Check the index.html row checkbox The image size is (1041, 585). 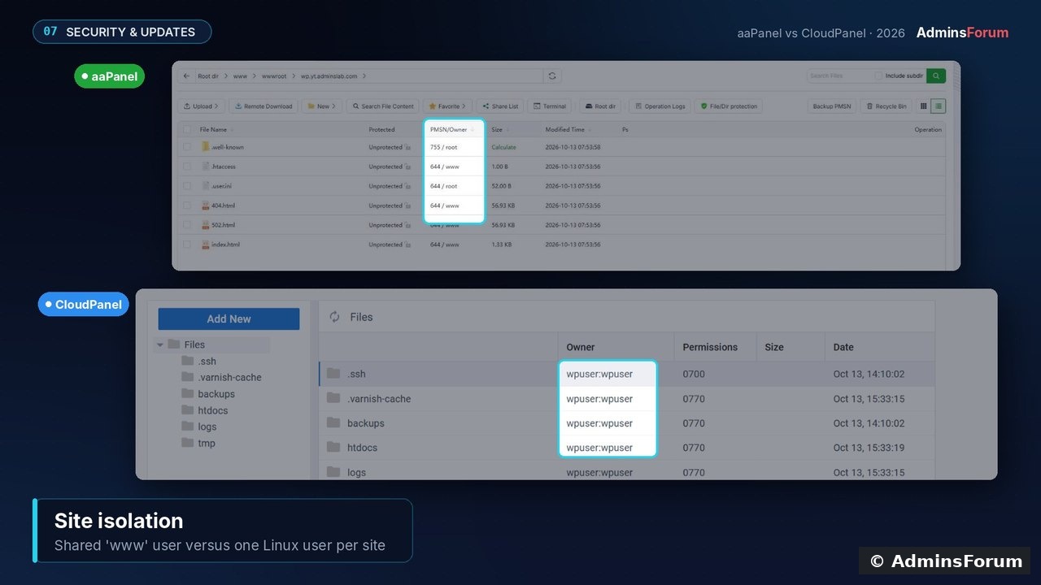tap(187, 245)
